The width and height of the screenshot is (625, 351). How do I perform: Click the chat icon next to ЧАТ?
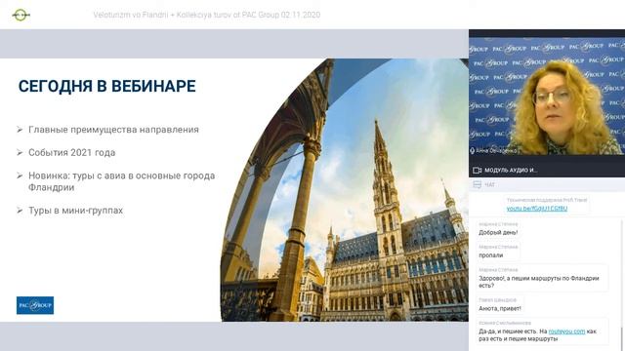click(x=477, y=184)
